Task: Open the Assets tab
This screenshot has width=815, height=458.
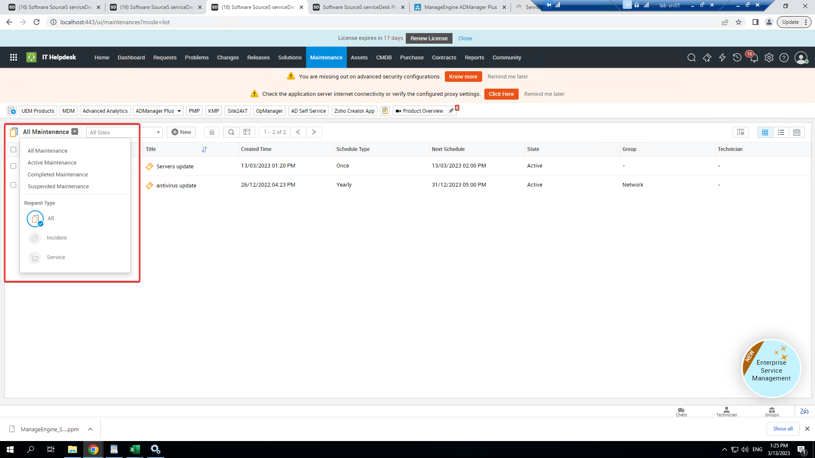Action: tap(359, 58)
